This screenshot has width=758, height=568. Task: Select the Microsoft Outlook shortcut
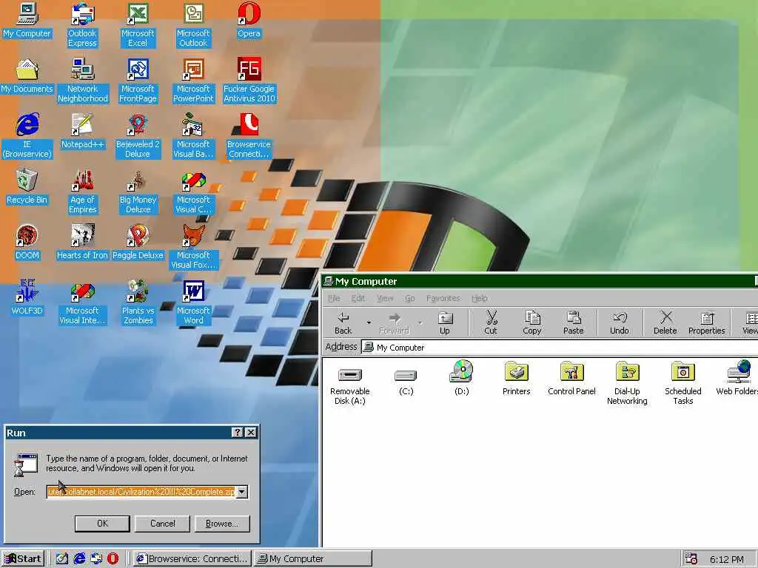pos(193,25)
